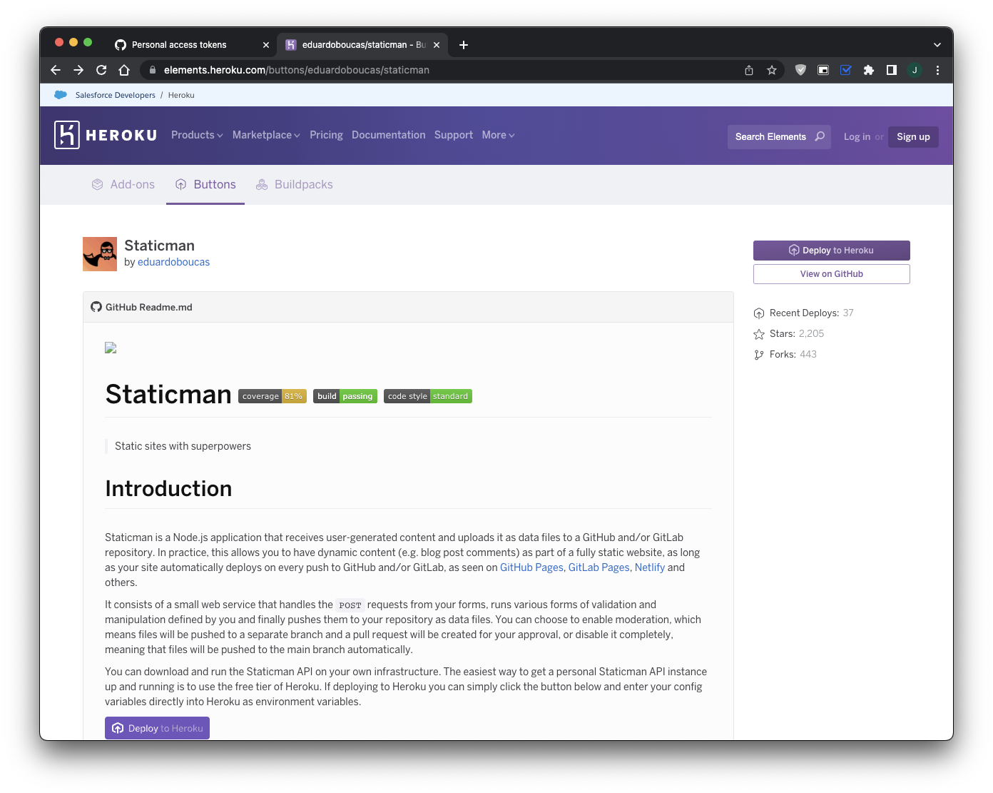993x793 pixels.
Task: Click the Salesforce cloud logo
Action: coord(61,95)
